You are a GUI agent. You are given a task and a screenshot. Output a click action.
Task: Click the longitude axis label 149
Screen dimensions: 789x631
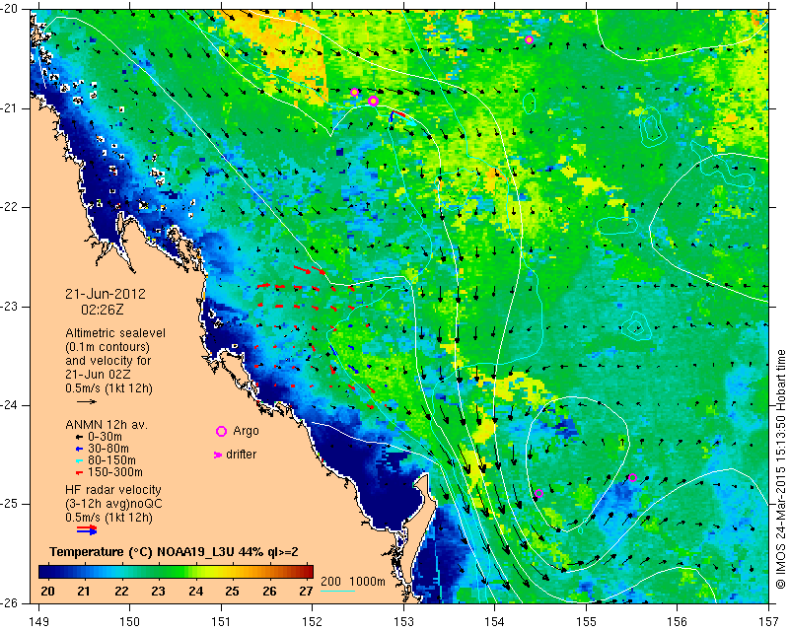tap(38, 621)
